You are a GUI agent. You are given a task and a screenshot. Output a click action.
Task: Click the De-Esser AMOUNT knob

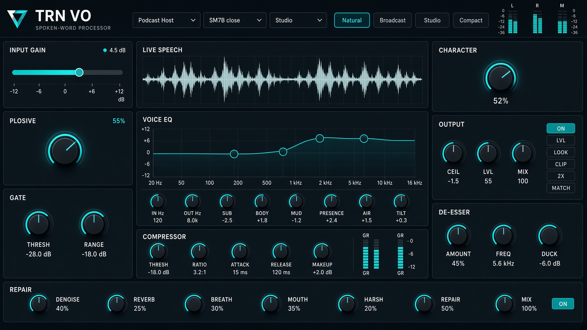tap(458, 235)
